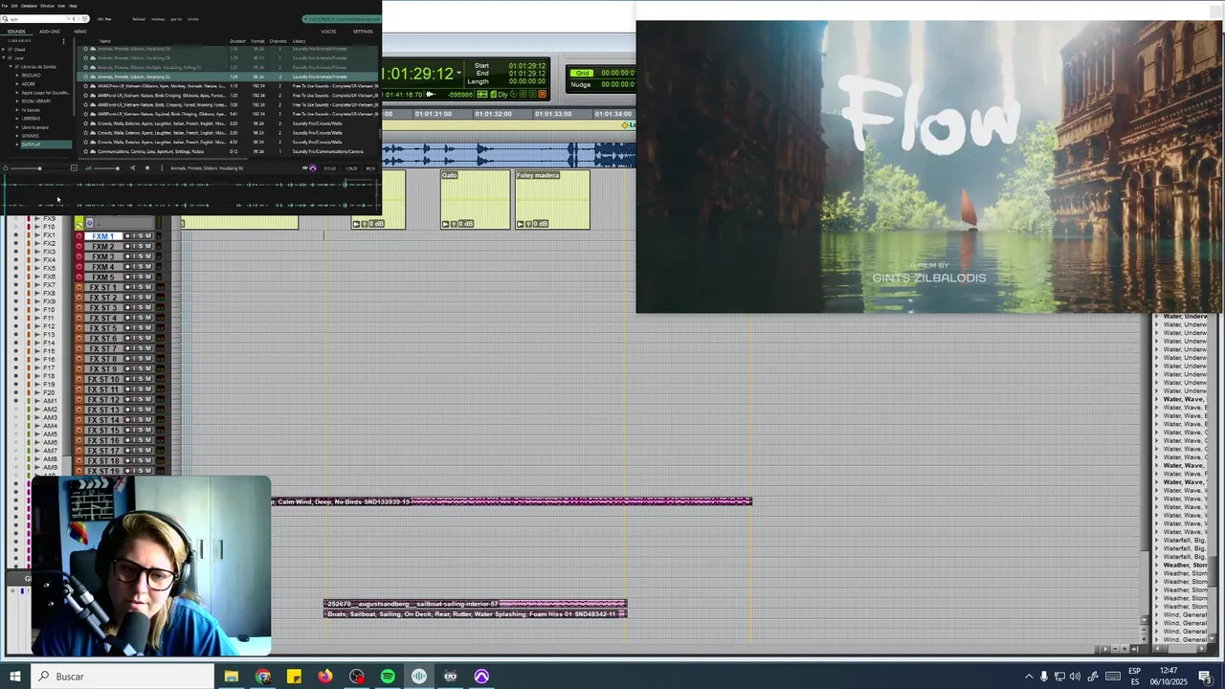Open the Soundly File menu
Screen dimensions: 1225x689
pos(4,6)
